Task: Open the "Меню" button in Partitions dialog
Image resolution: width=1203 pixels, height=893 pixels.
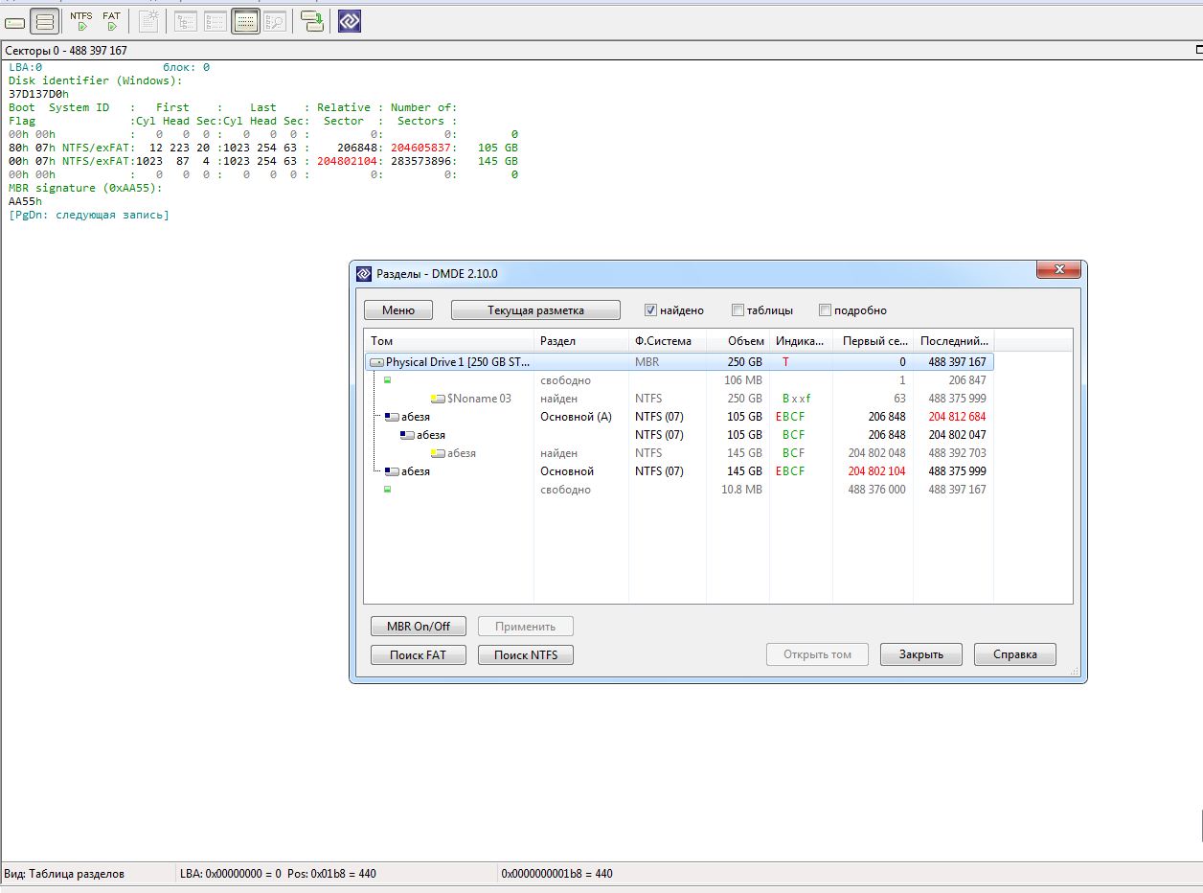Action: [x=397, y=310]
